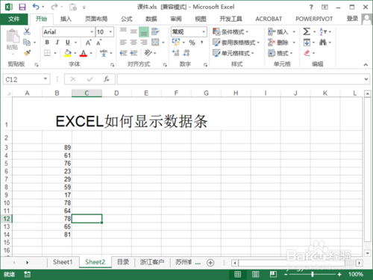Click 插入 insert cells button

point(278,32)
